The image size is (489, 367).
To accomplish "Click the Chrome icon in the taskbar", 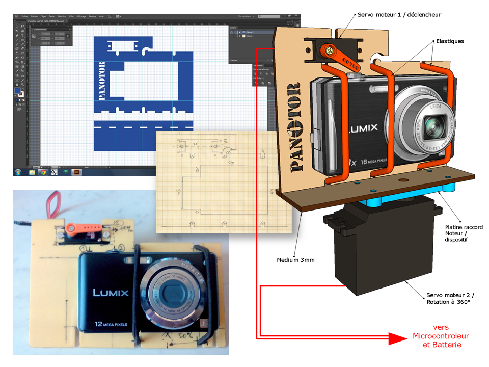I will 43,172.
